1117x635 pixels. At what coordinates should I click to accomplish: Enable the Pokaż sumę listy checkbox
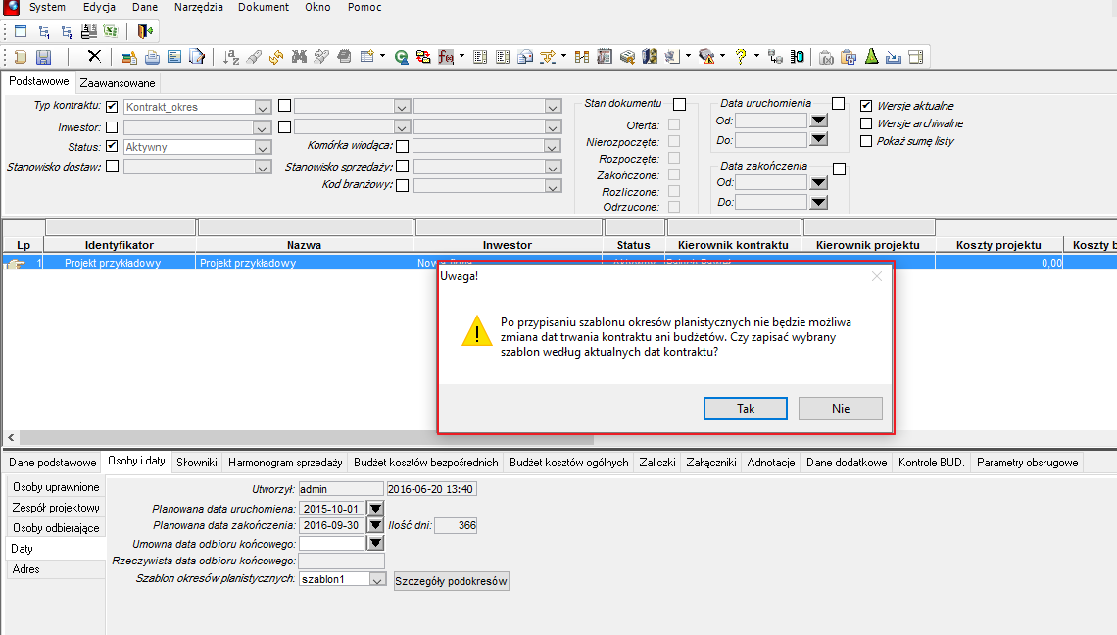[866, 141]
